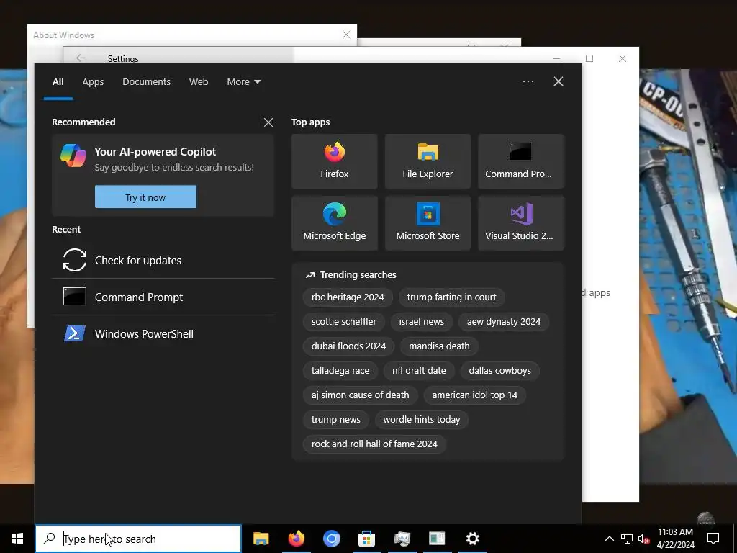
Task: Open Windows PowerShell from Recent list
Action: click(163, 334)
